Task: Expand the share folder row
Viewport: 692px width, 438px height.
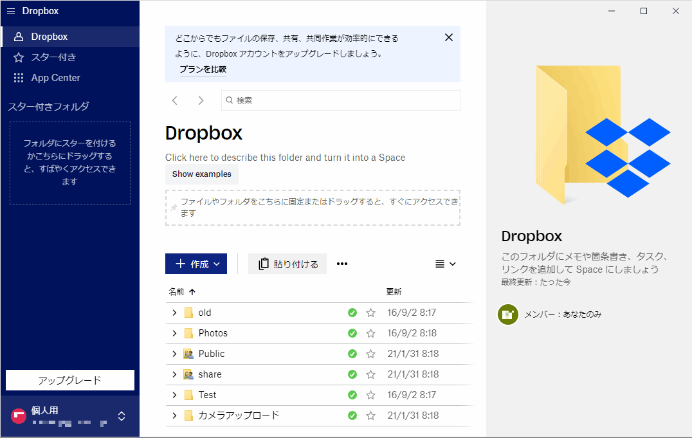Action: point(174,374)
